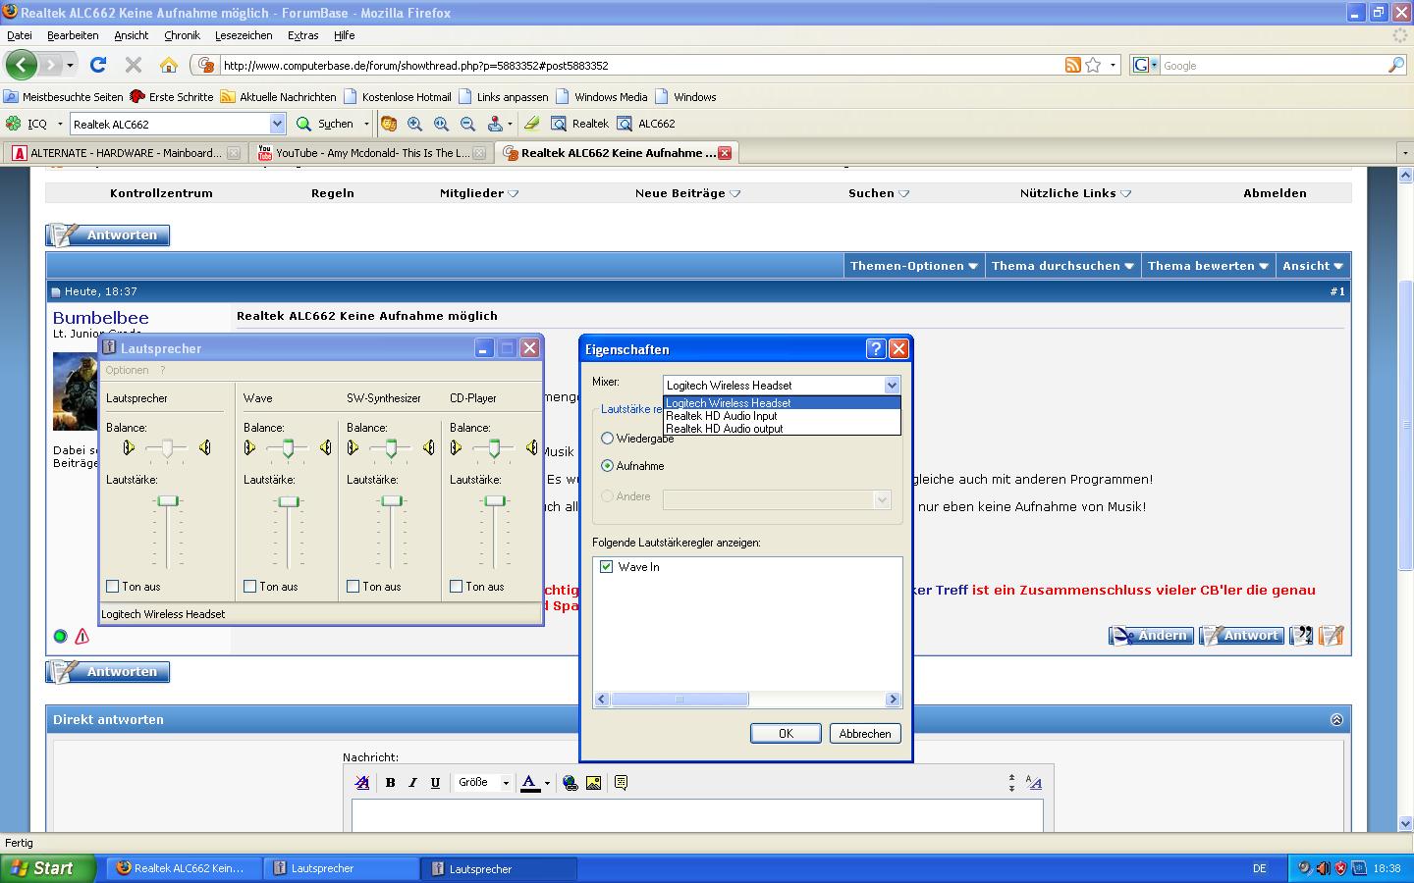The height and width of the screenshot is (883, 1414).
Task: Click the ICQ flower toolbar icon
Action: 13,124
